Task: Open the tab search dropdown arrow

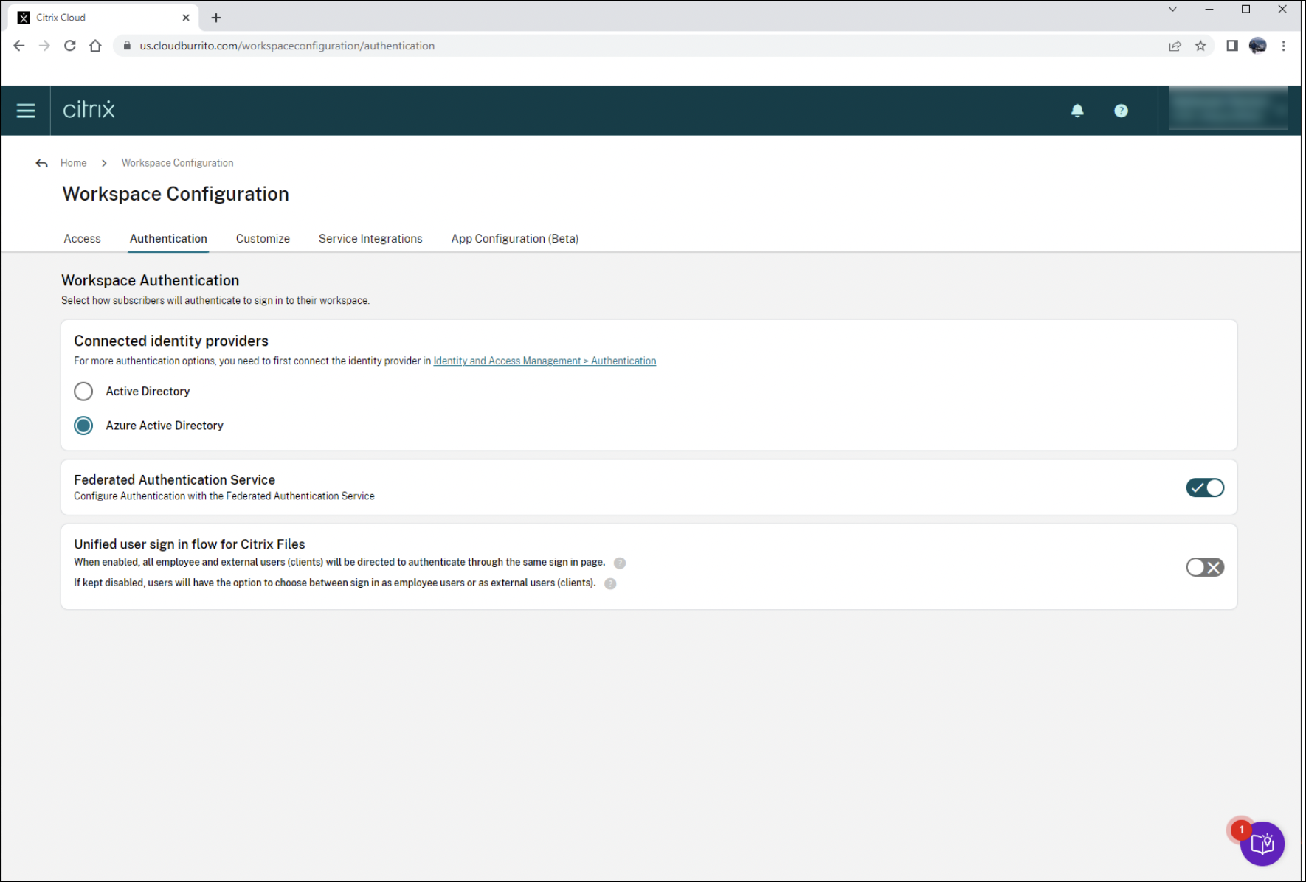Action: [1172, 10]
